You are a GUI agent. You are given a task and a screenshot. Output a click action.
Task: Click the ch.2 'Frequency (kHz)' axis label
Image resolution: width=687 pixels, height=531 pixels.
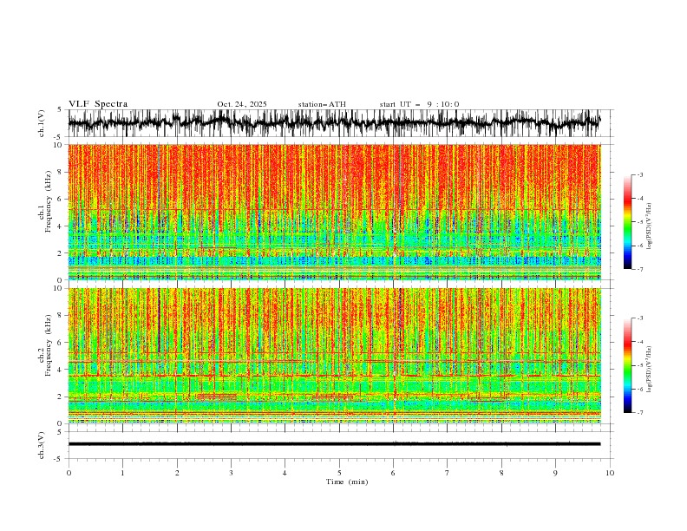(49, 345)
